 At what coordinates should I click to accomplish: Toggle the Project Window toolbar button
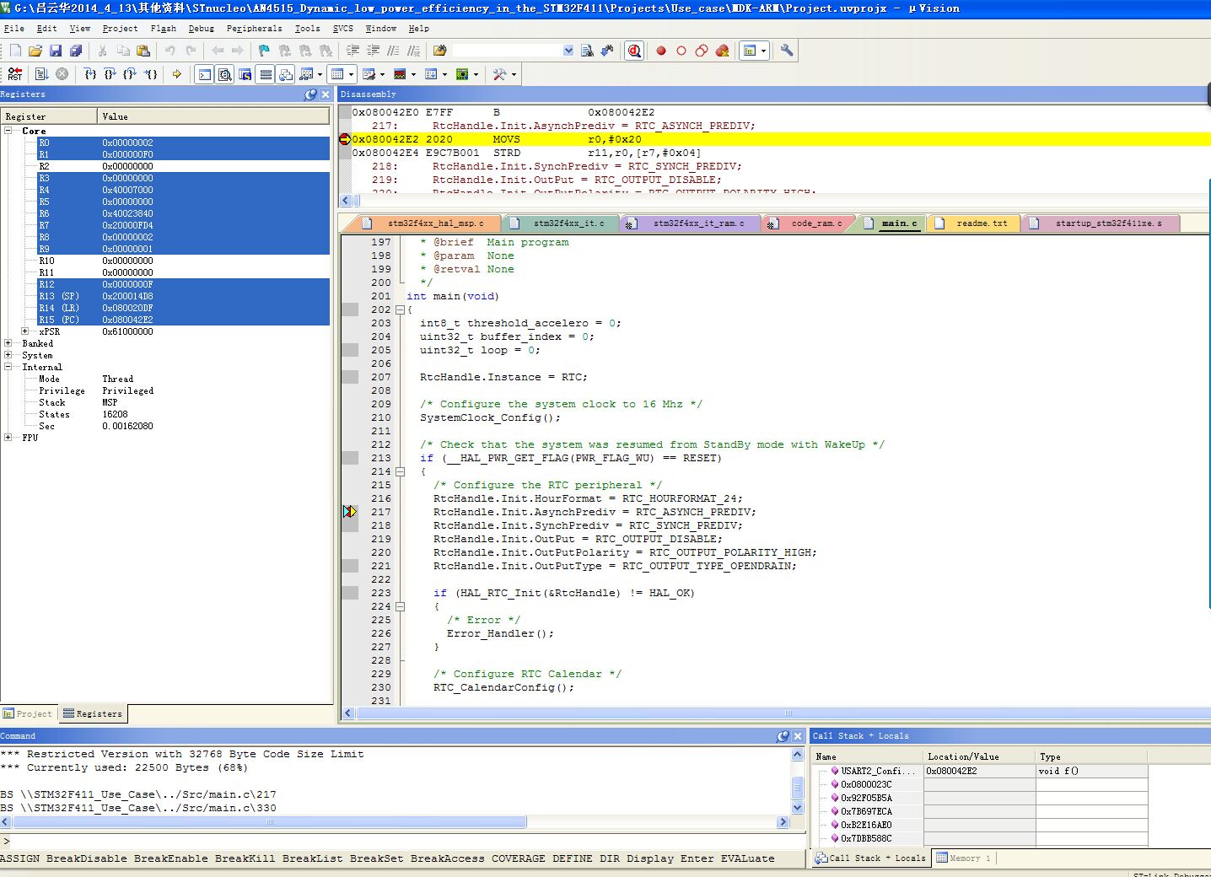click(x=750, y=51)
